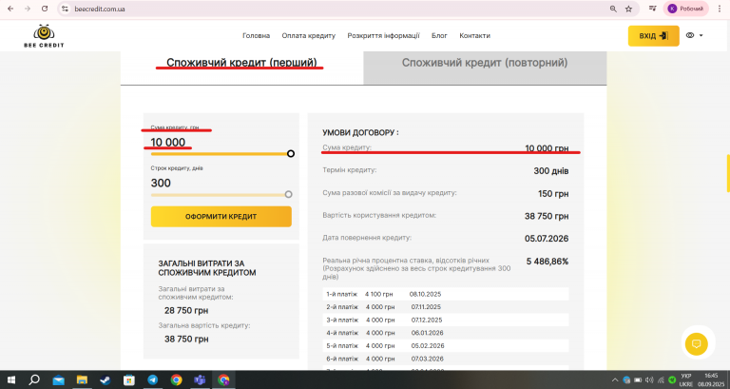Click the 3-й платіж row dated 07.12.2025

(446, 321)
